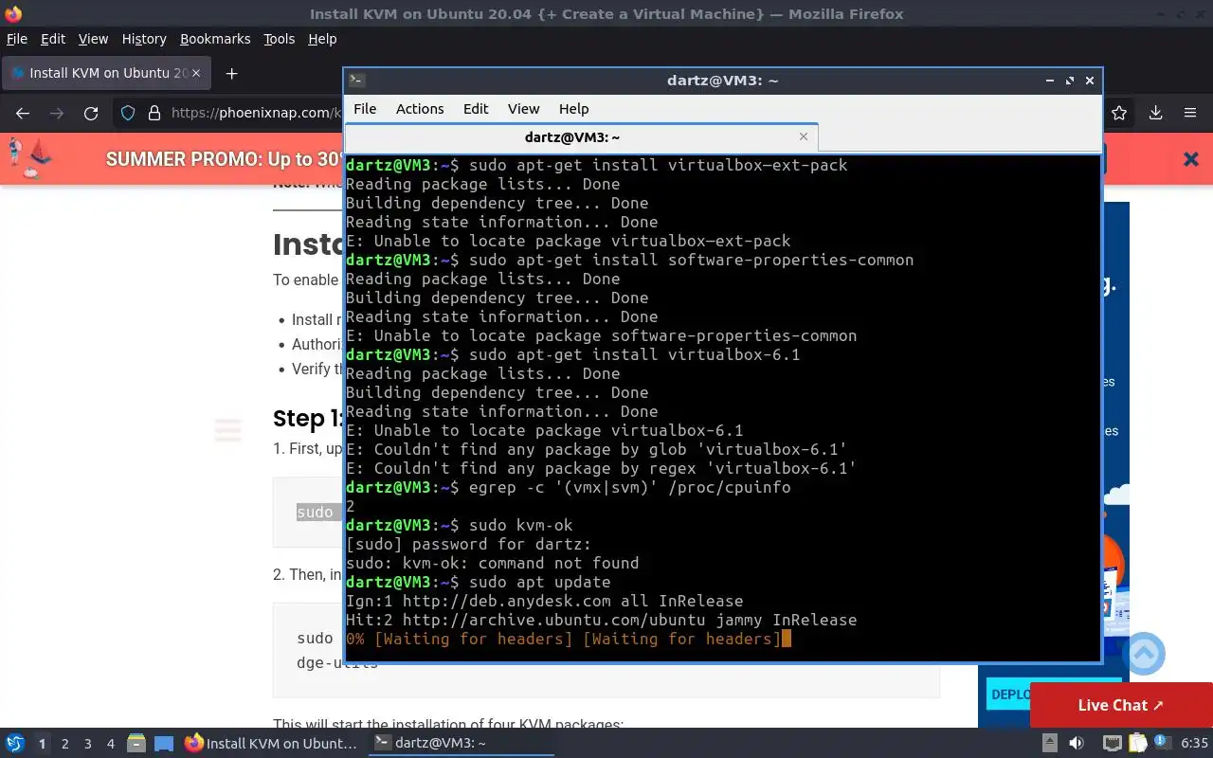Click the clock showing 6:35
Screen dimensions: 1213x758
(1194, 744)
